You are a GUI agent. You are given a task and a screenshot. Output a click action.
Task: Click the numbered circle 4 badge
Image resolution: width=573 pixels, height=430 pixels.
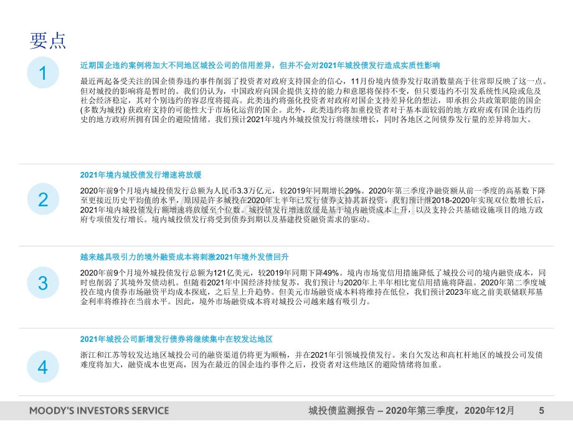[x=43, y=366]
